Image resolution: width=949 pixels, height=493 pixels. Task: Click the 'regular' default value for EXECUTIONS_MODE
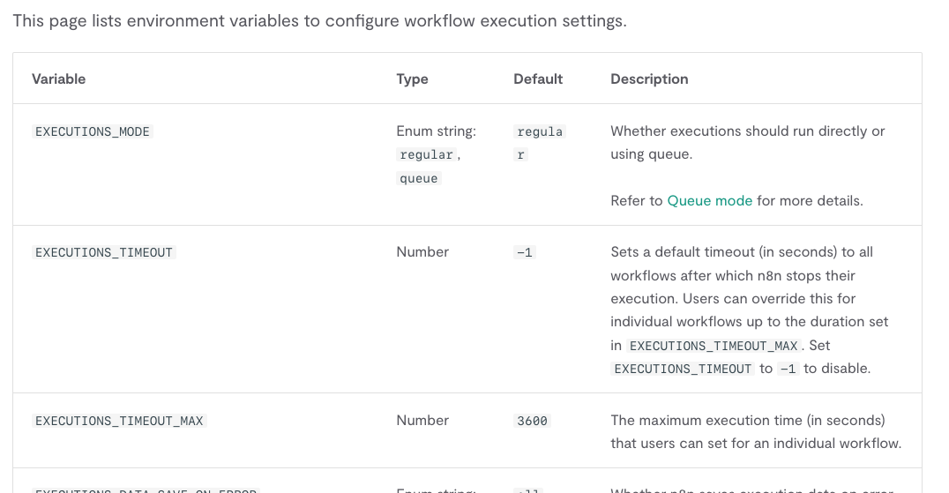pyautogui.click(x=539, y=132)
